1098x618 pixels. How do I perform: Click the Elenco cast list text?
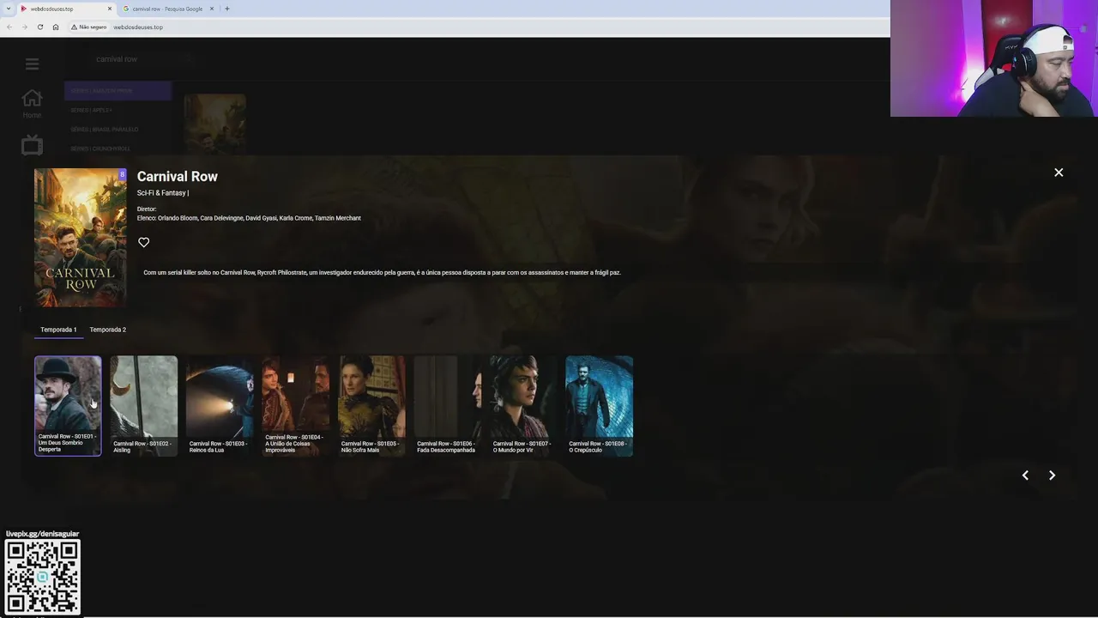[249, 218]
